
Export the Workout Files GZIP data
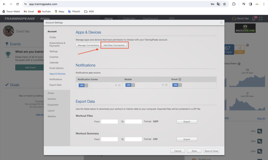[187, 122]
